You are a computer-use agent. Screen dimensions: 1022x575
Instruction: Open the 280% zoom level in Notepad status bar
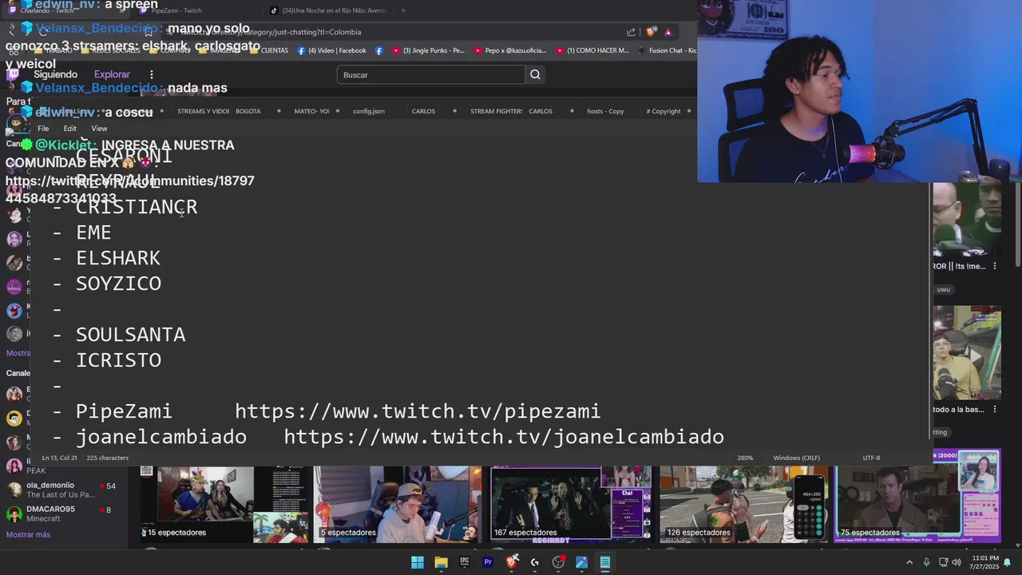point(745,458)
